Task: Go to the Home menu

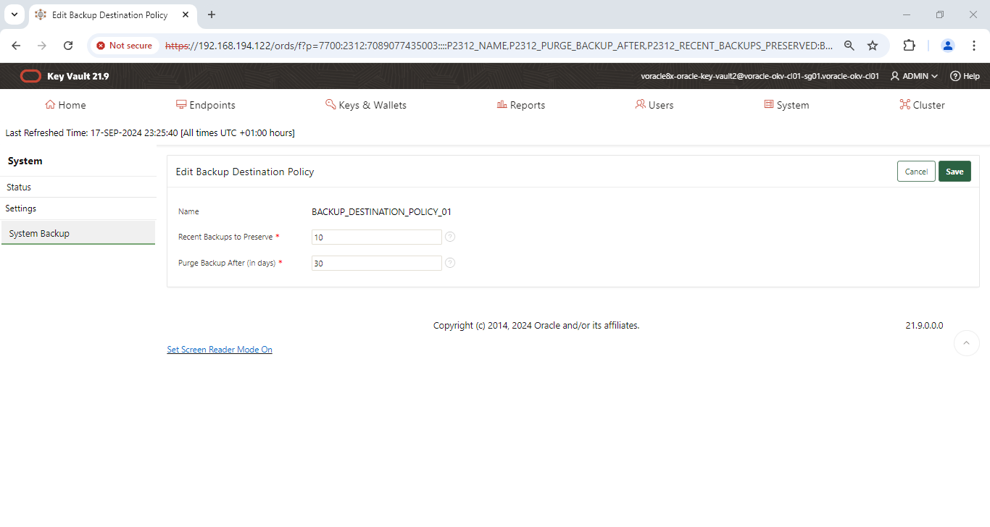Action: [65, 105]
